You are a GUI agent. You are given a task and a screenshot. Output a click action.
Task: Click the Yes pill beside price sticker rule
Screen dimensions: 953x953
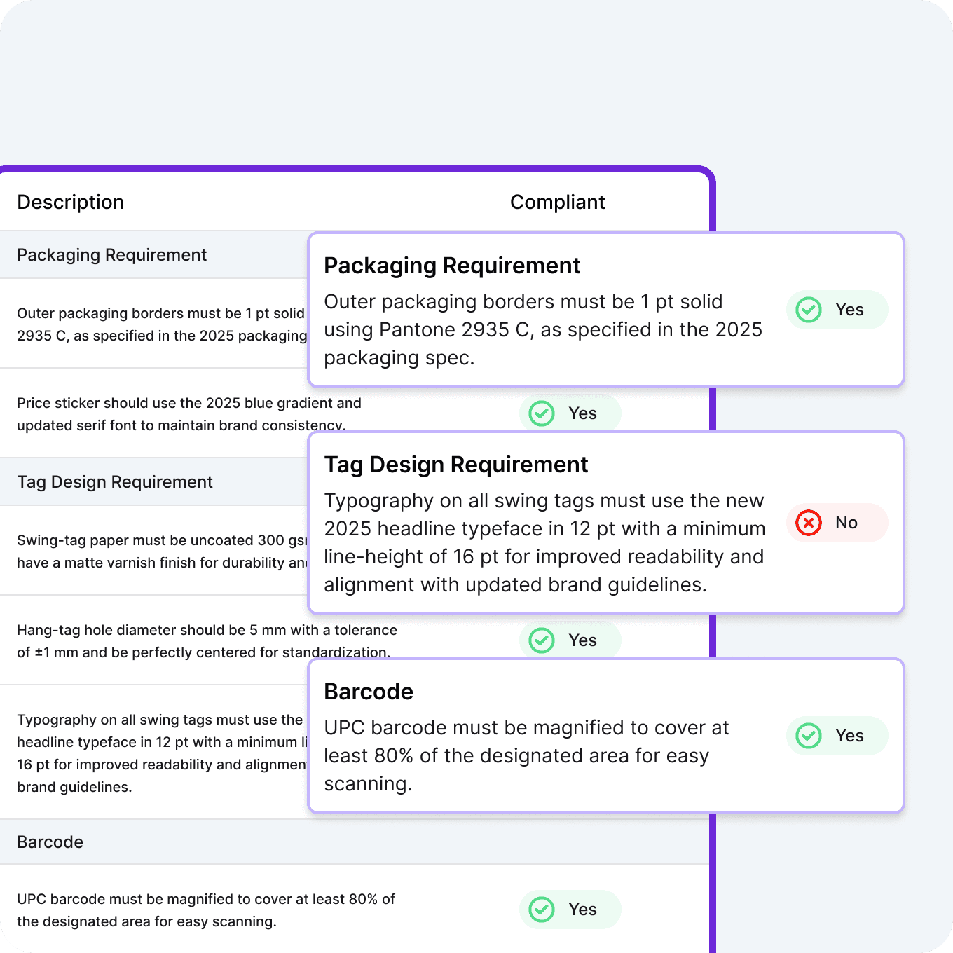[x=570, y=413]
